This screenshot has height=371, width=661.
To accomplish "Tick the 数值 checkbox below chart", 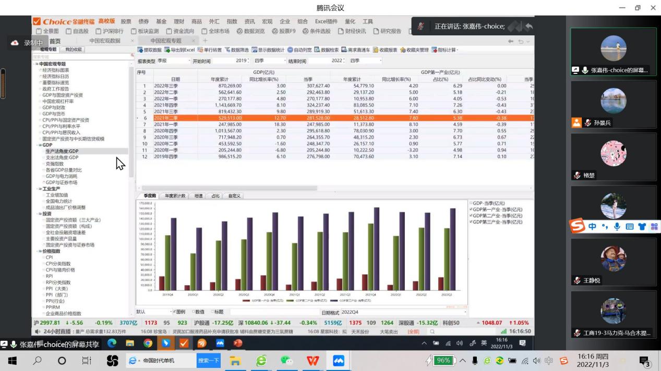I will pyautogui.click(x=193, y=312).
